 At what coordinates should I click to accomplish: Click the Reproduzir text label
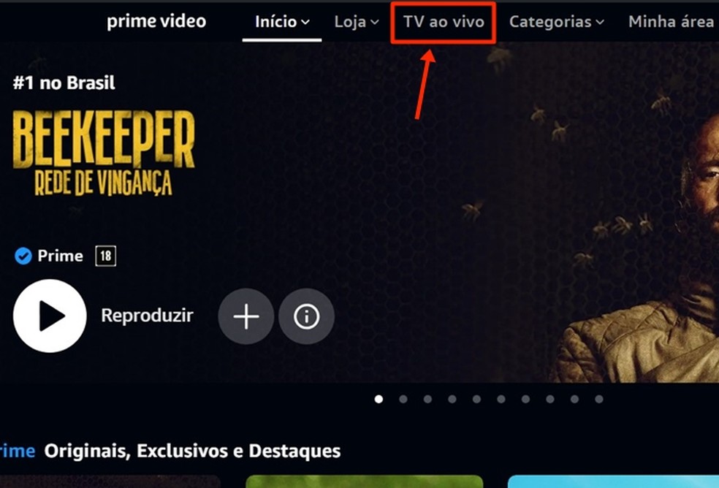[147, 316]
